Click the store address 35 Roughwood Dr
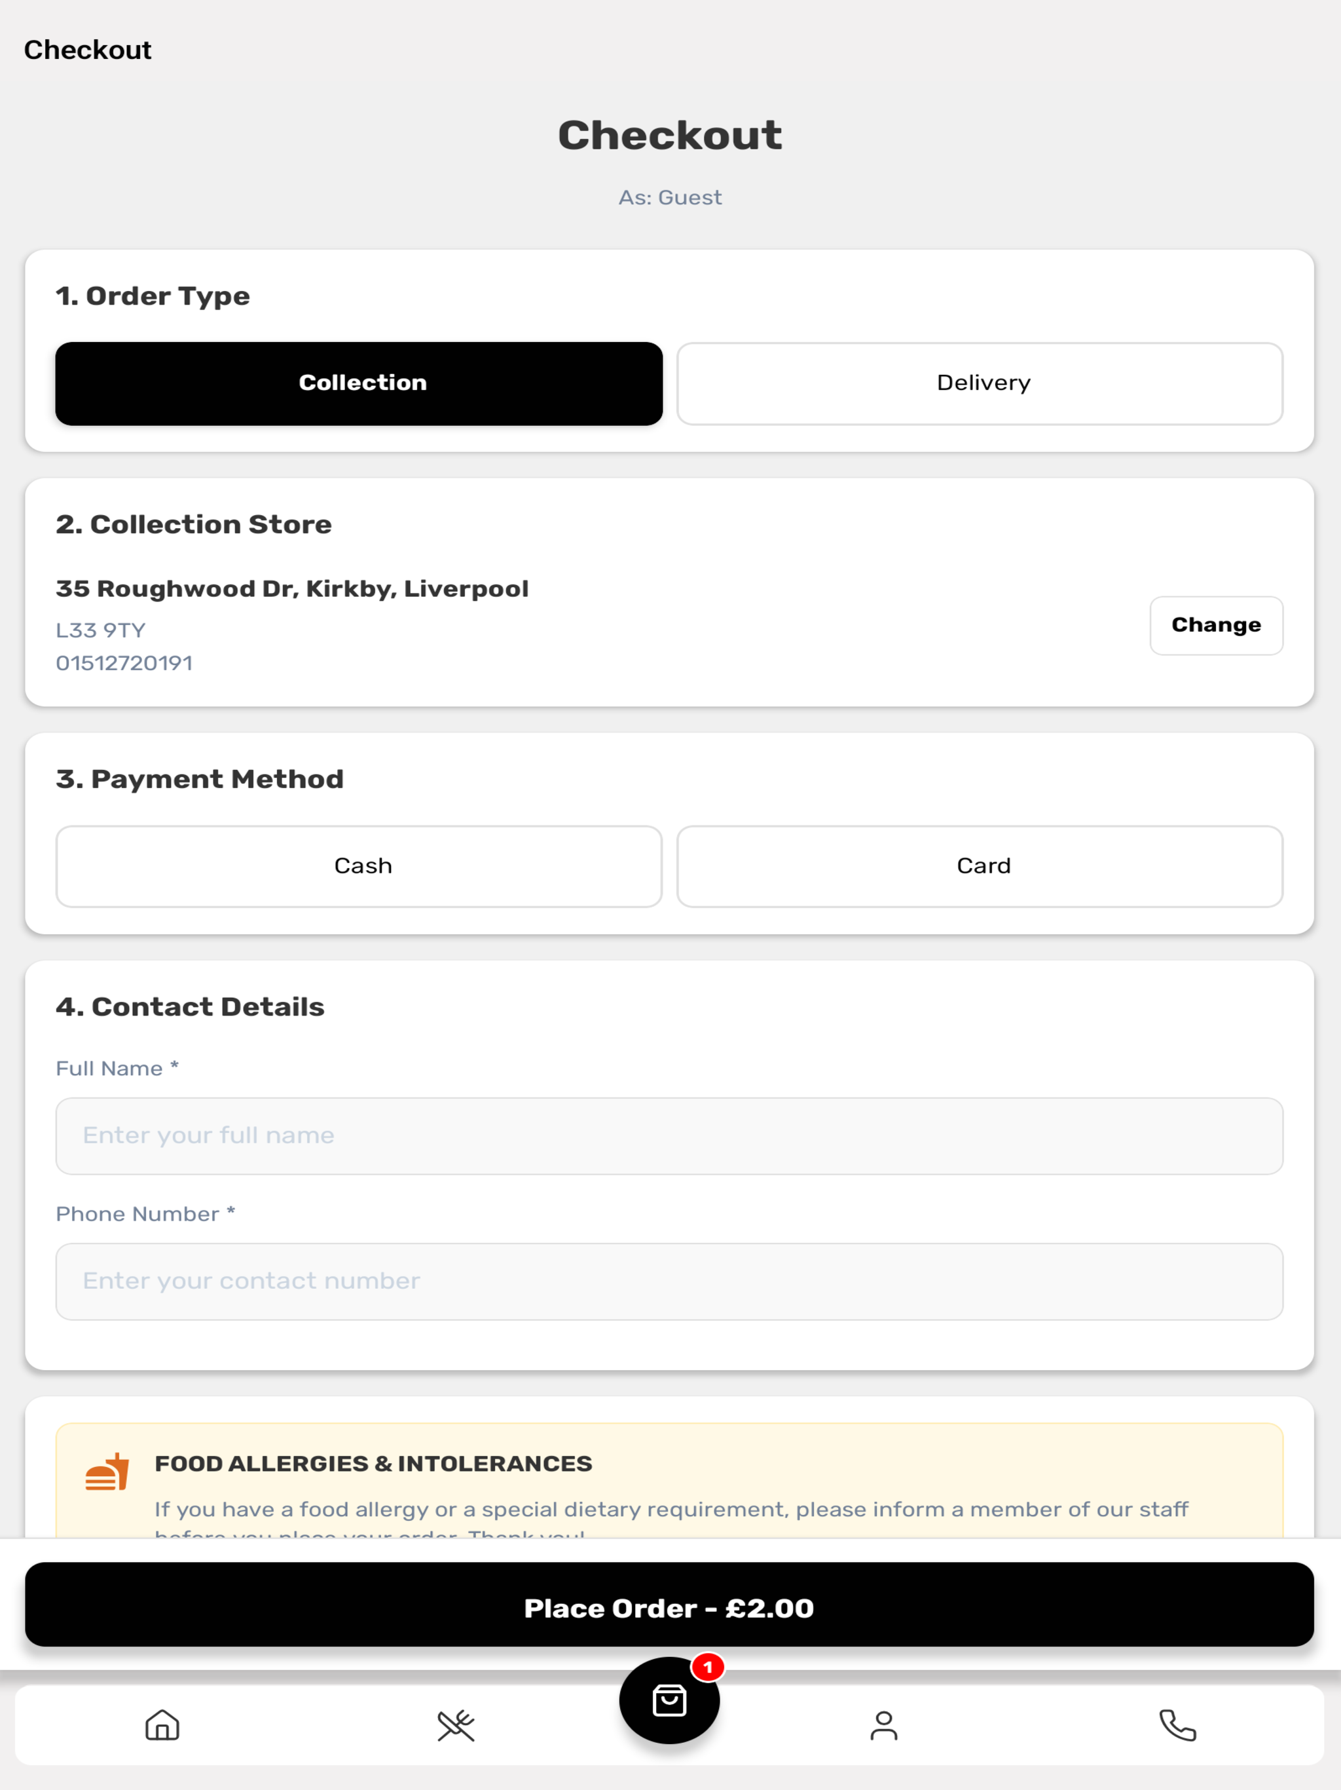The width and height of the screenshot is (1341, 1790). tap(292, 589)
